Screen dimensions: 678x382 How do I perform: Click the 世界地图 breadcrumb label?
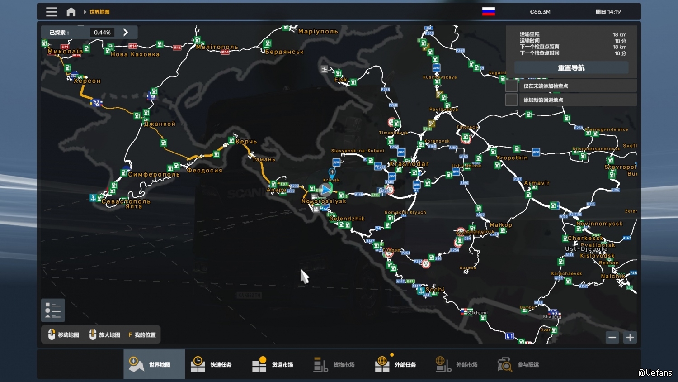tap(99, 12)
